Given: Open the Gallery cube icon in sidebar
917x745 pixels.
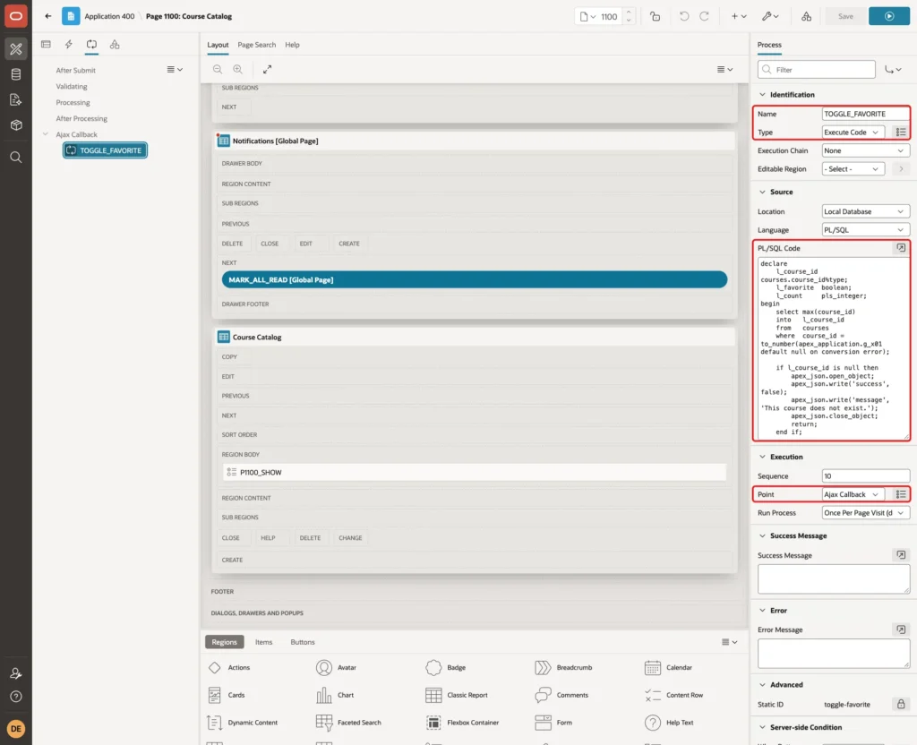Looking at the screenshot, I should pos(16,125).
